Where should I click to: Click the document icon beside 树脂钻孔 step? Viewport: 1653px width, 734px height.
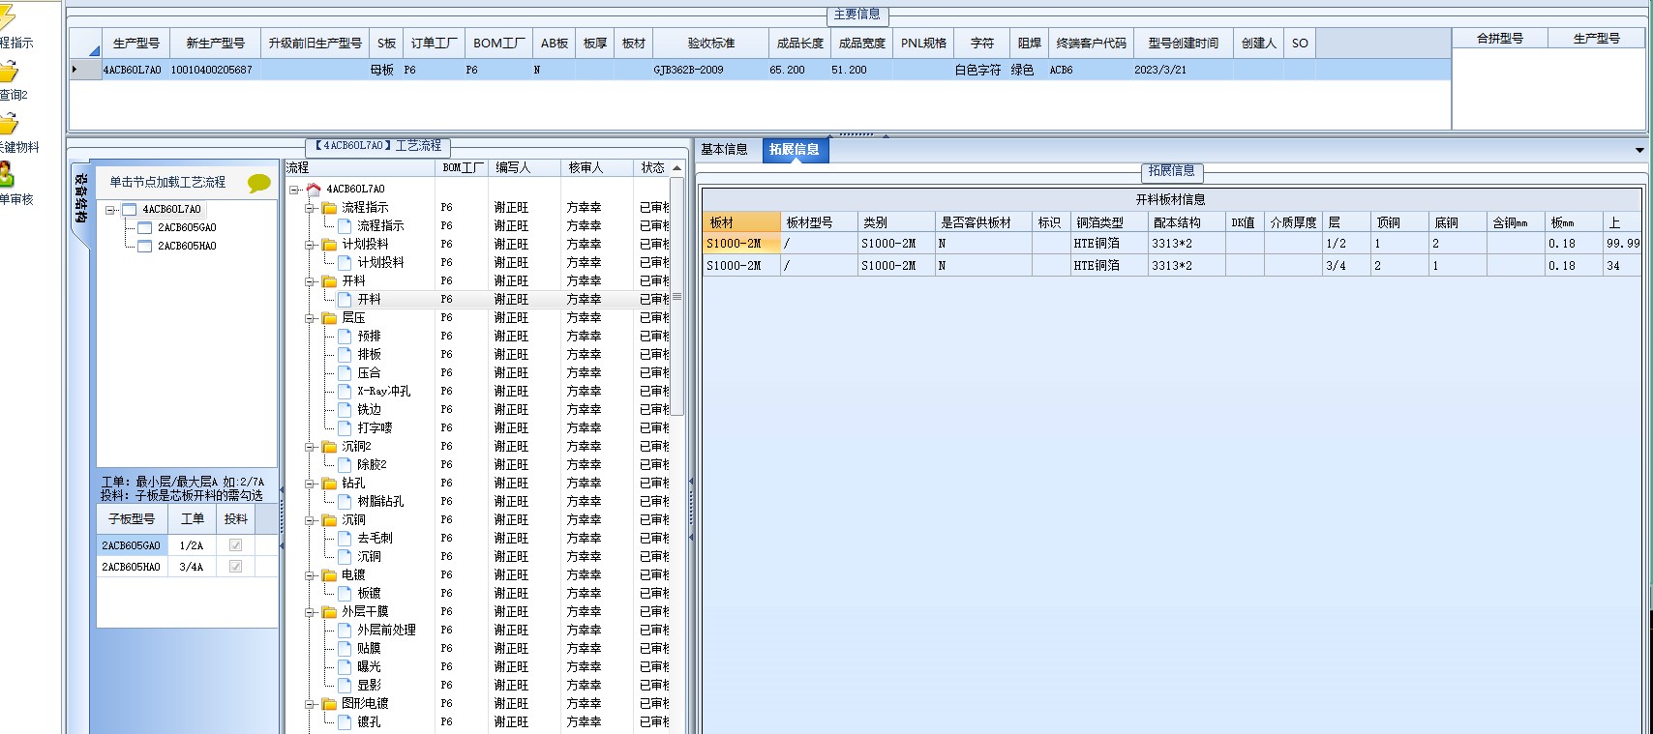pos(345,502)
